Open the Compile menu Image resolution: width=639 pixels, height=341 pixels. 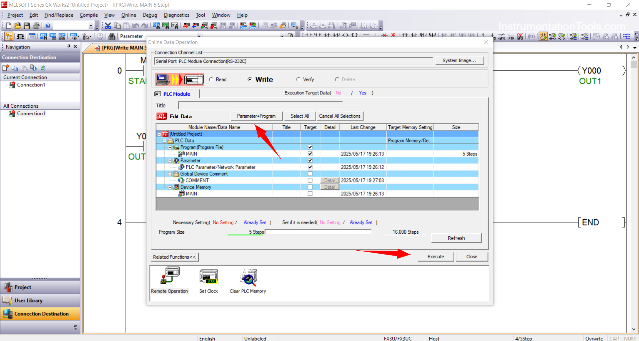click(x=89, y=15)
